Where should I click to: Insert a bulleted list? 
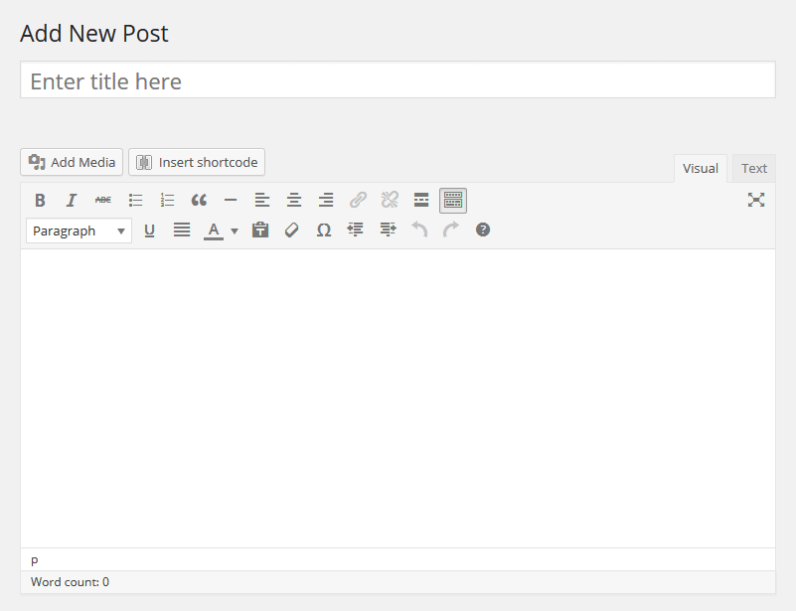point(135,200)
